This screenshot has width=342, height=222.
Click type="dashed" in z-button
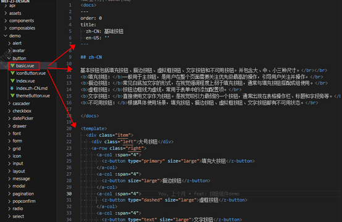145,200
